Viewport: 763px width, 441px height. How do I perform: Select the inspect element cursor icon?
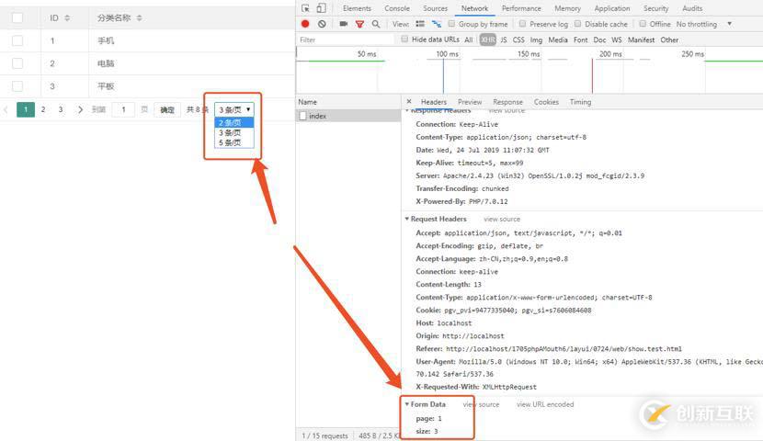pos(306,8)
